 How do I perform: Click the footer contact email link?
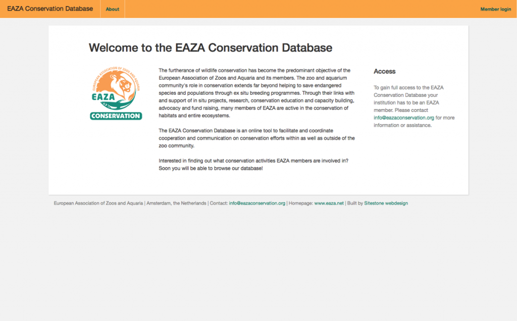tap(257, 203)
